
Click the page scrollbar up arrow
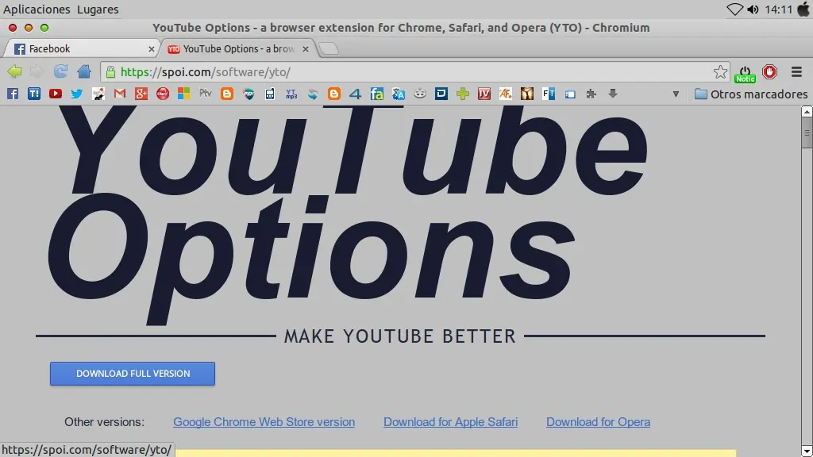807,111
